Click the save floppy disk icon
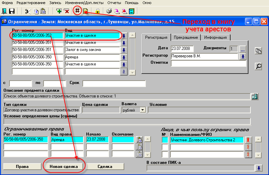 (12, 11)
